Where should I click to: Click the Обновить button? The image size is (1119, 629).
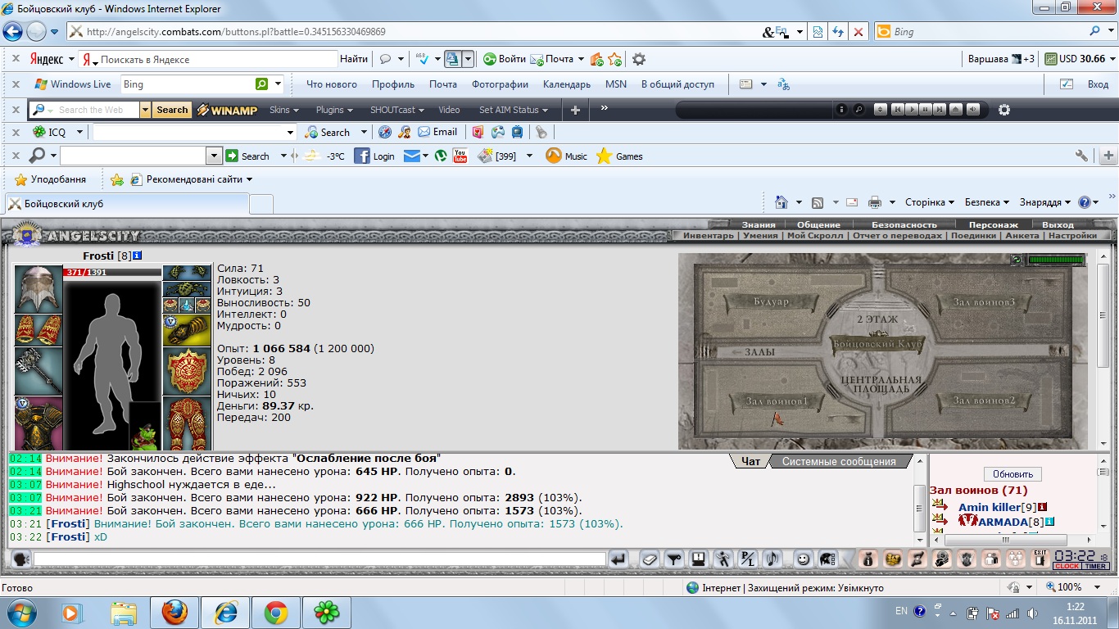pyautogui.click(x=1013, y=474)
